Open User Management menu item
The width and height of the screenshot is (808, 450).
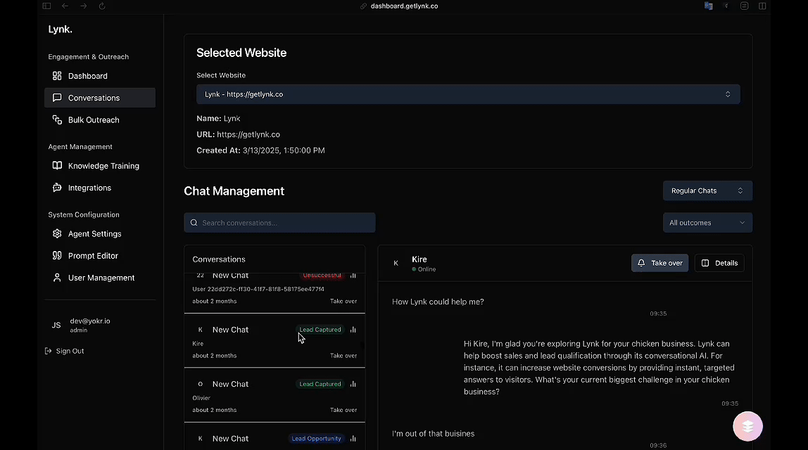coord(101,278)
